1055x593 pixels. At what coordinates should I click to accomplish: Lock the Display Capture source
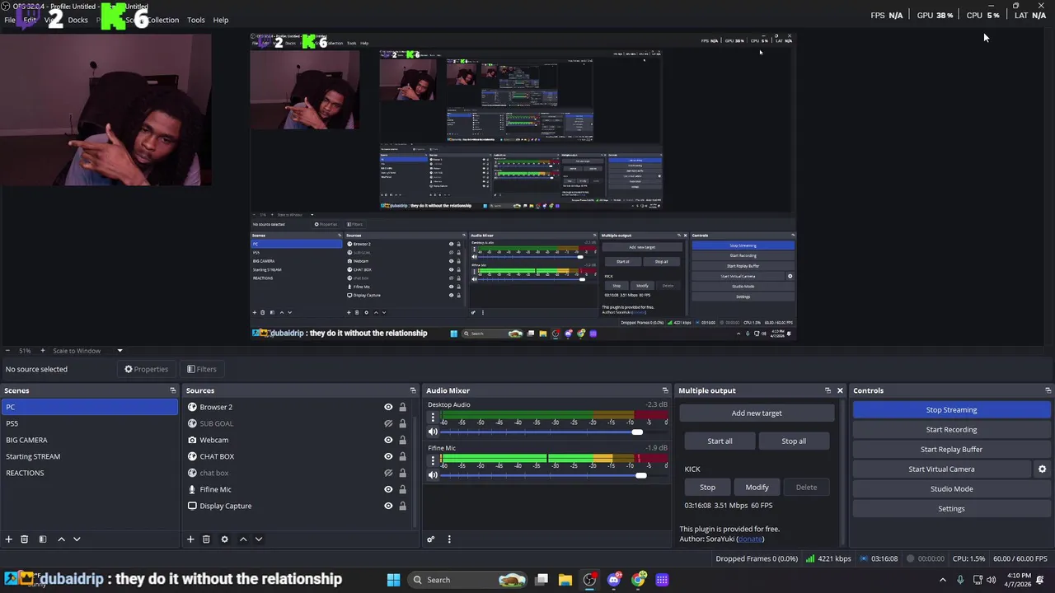click(402, 506)
